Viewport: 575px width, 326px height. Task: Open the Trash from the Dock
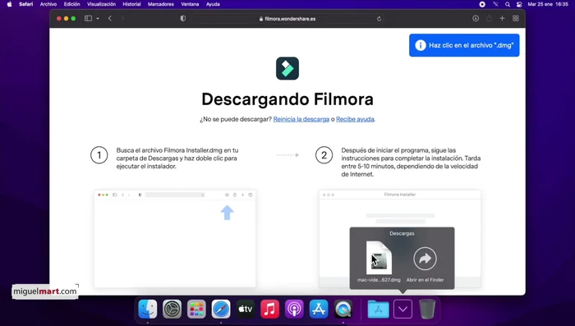tap(427, 309)
